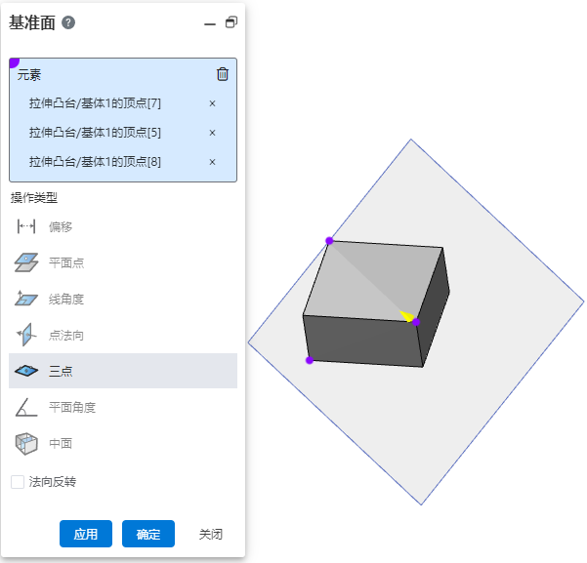Enable the 法向反转 checkbox
This screenshot has width=587, height=563.
pyautogui.click(x=18, y=482)
